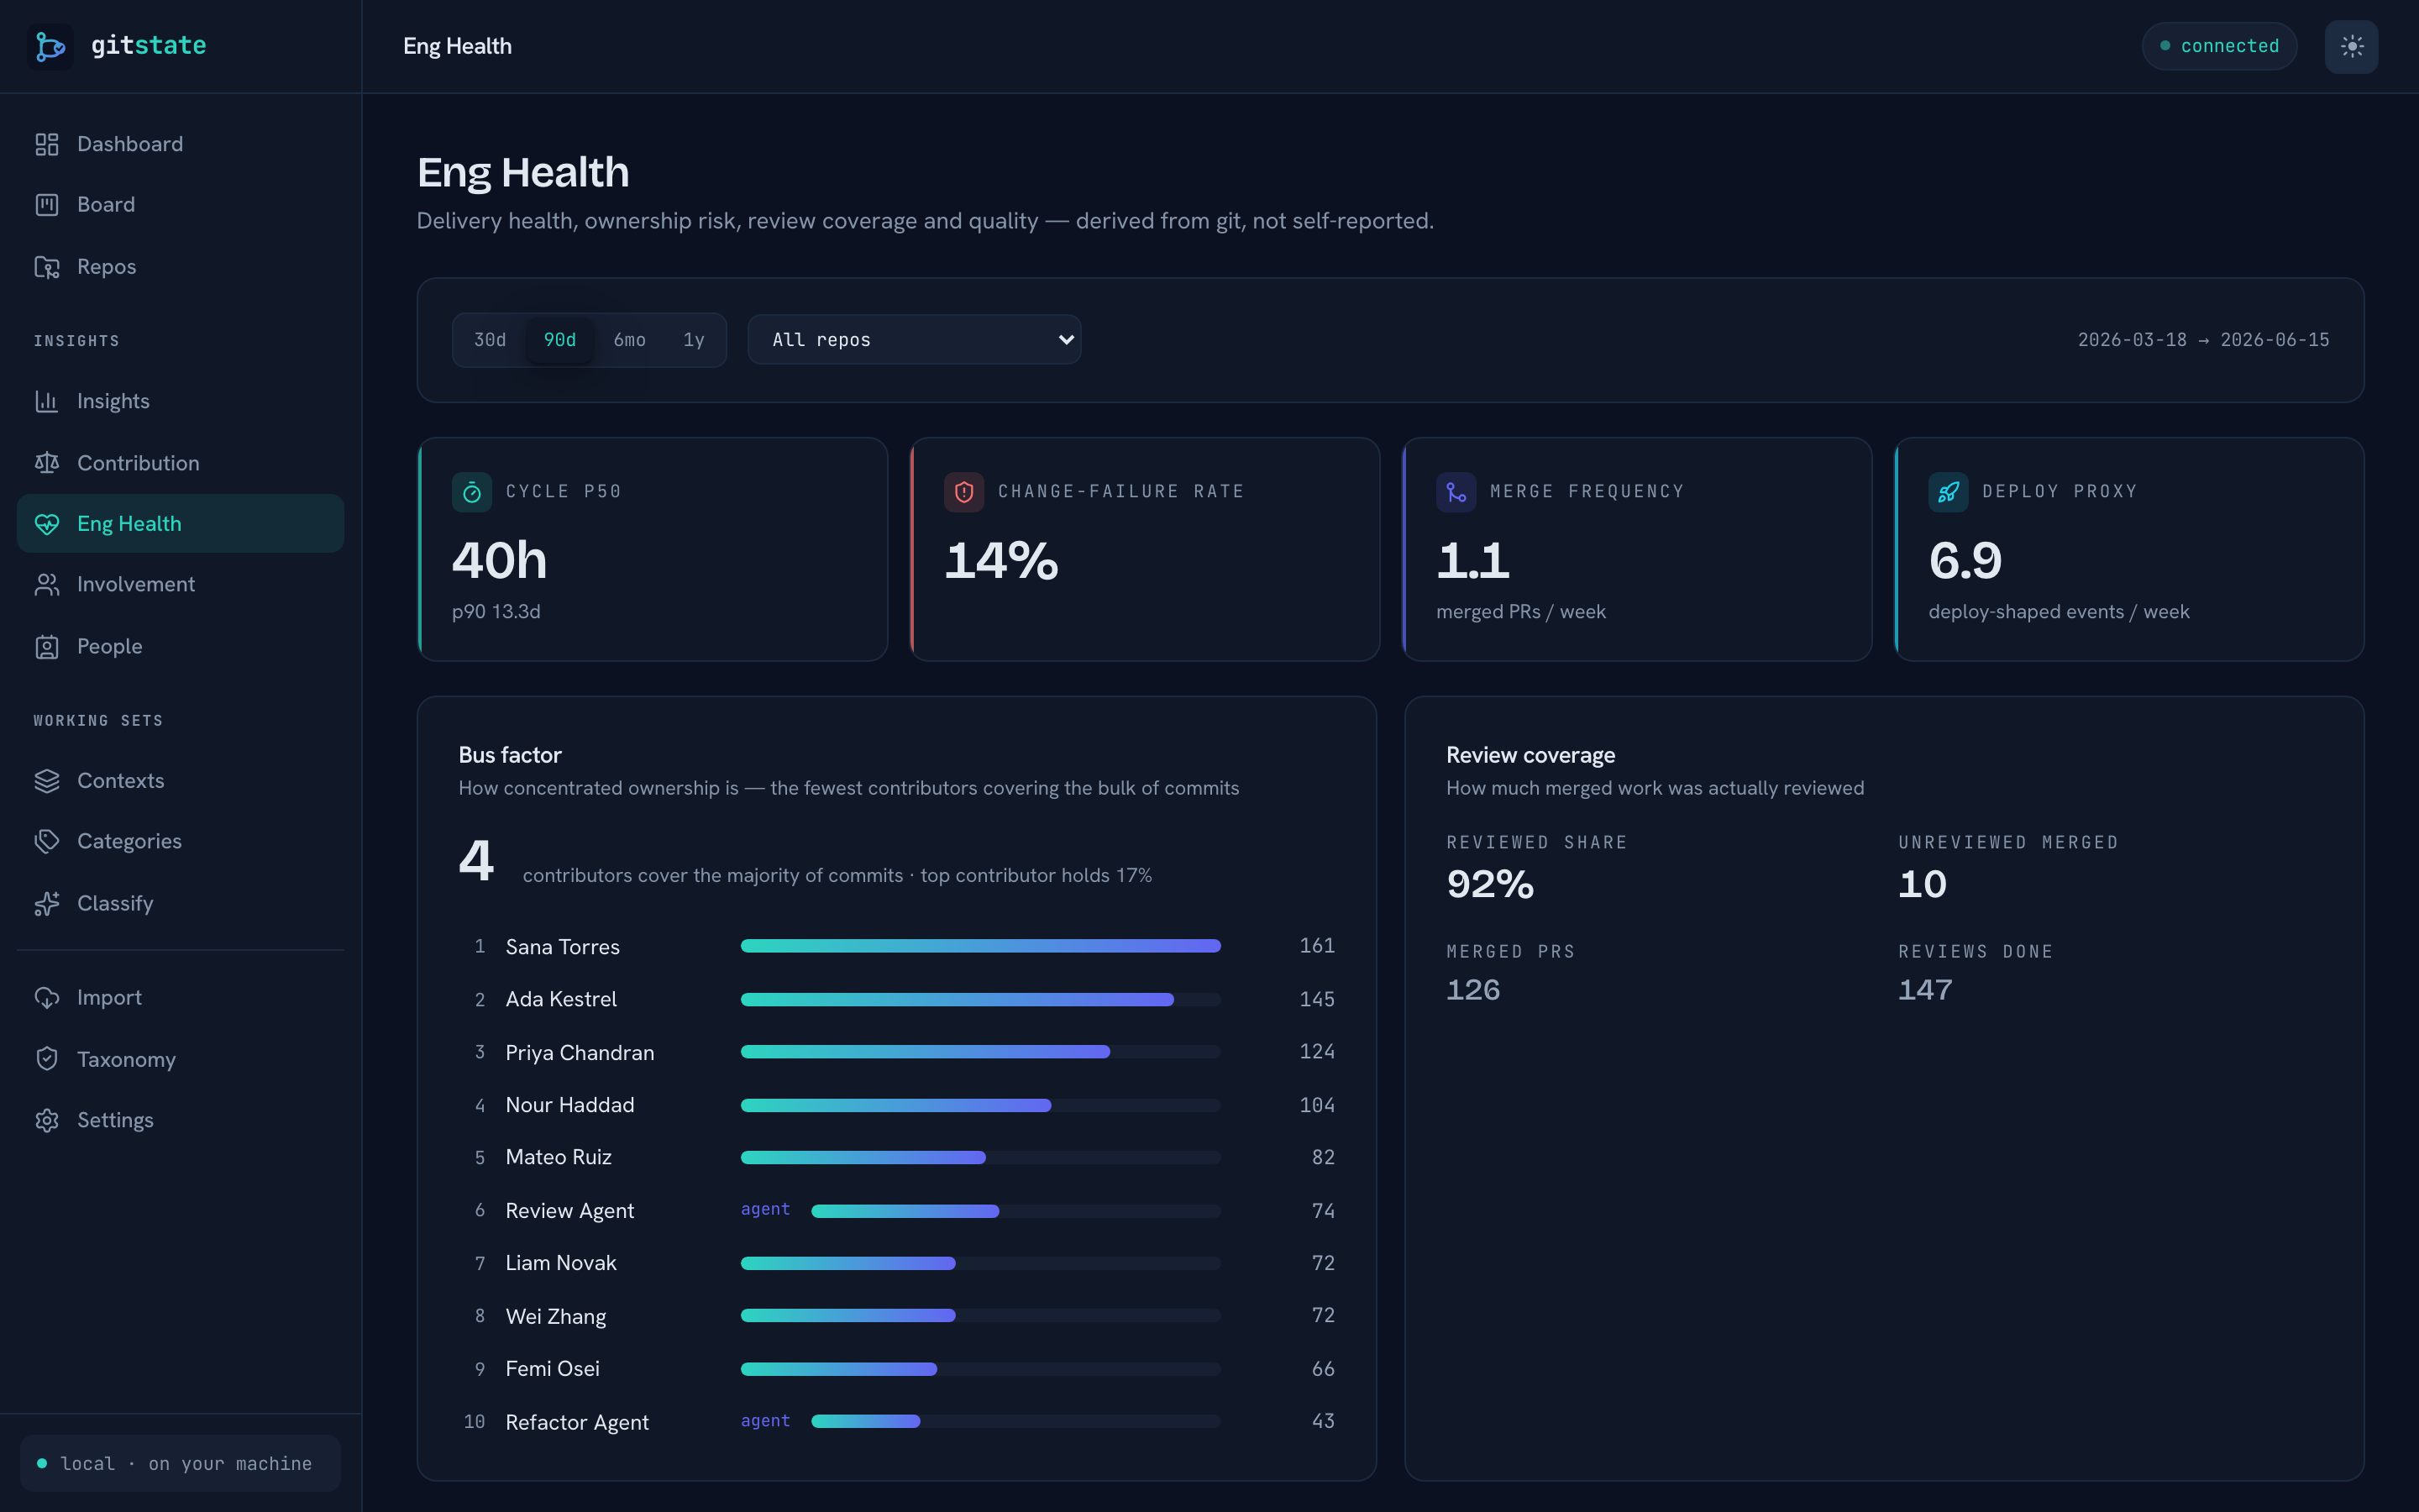This screenshot has width=2419, height=1512.
Task: Select the 1y time range
Action: (694, 340)
